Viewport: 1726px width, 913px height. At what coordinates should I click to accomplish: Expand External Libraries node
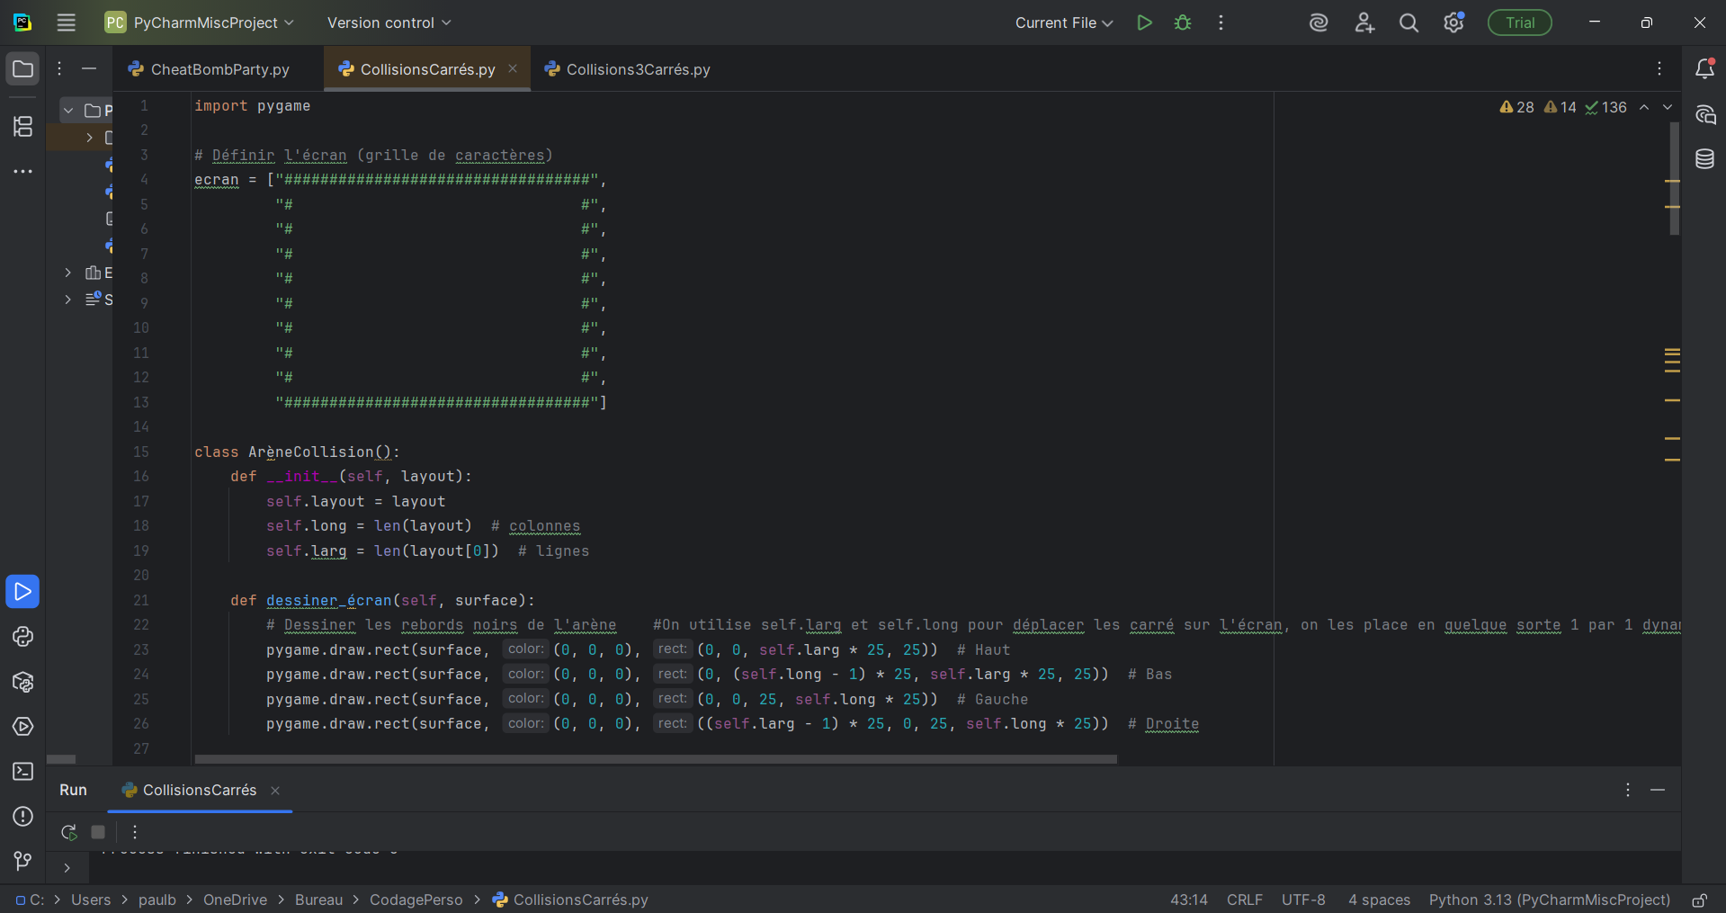tap(68, 273)
